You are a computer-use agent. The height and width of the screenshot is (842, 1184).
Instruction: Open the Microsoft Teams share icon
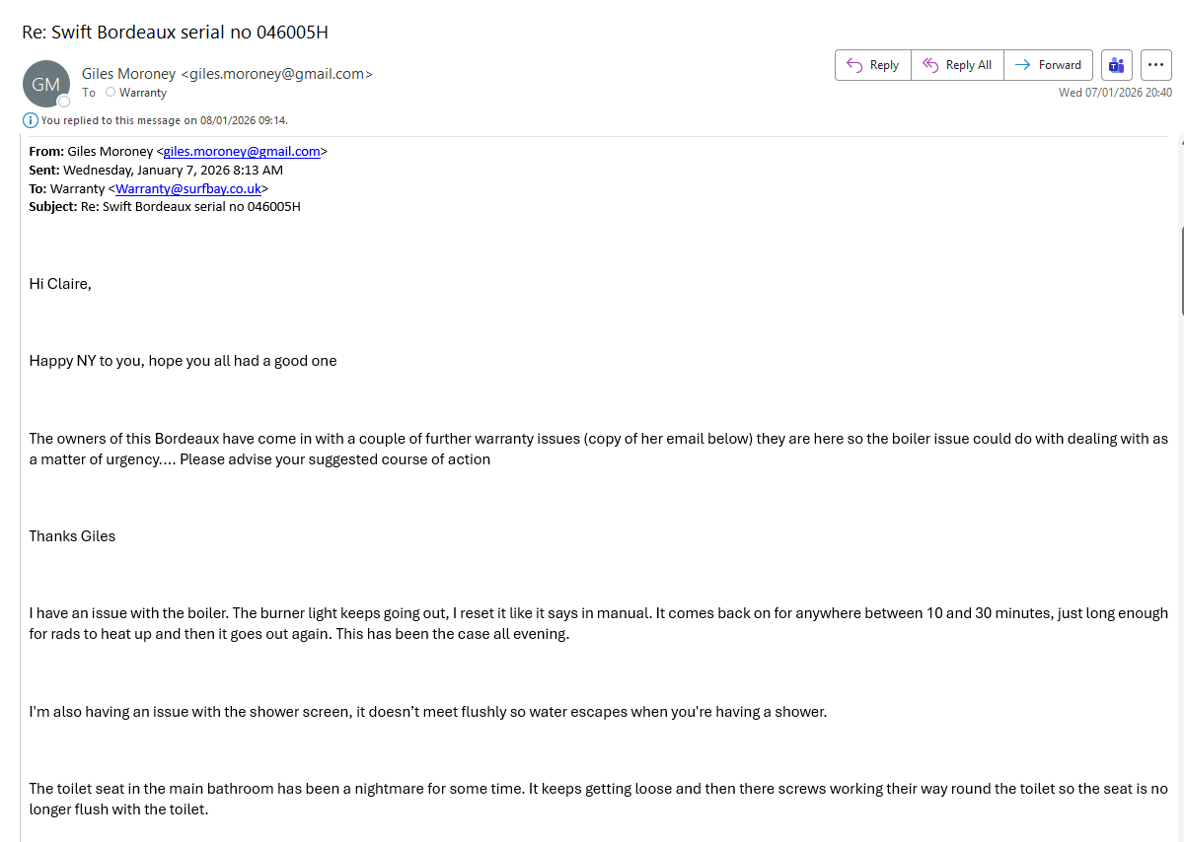coord(1116,65)
